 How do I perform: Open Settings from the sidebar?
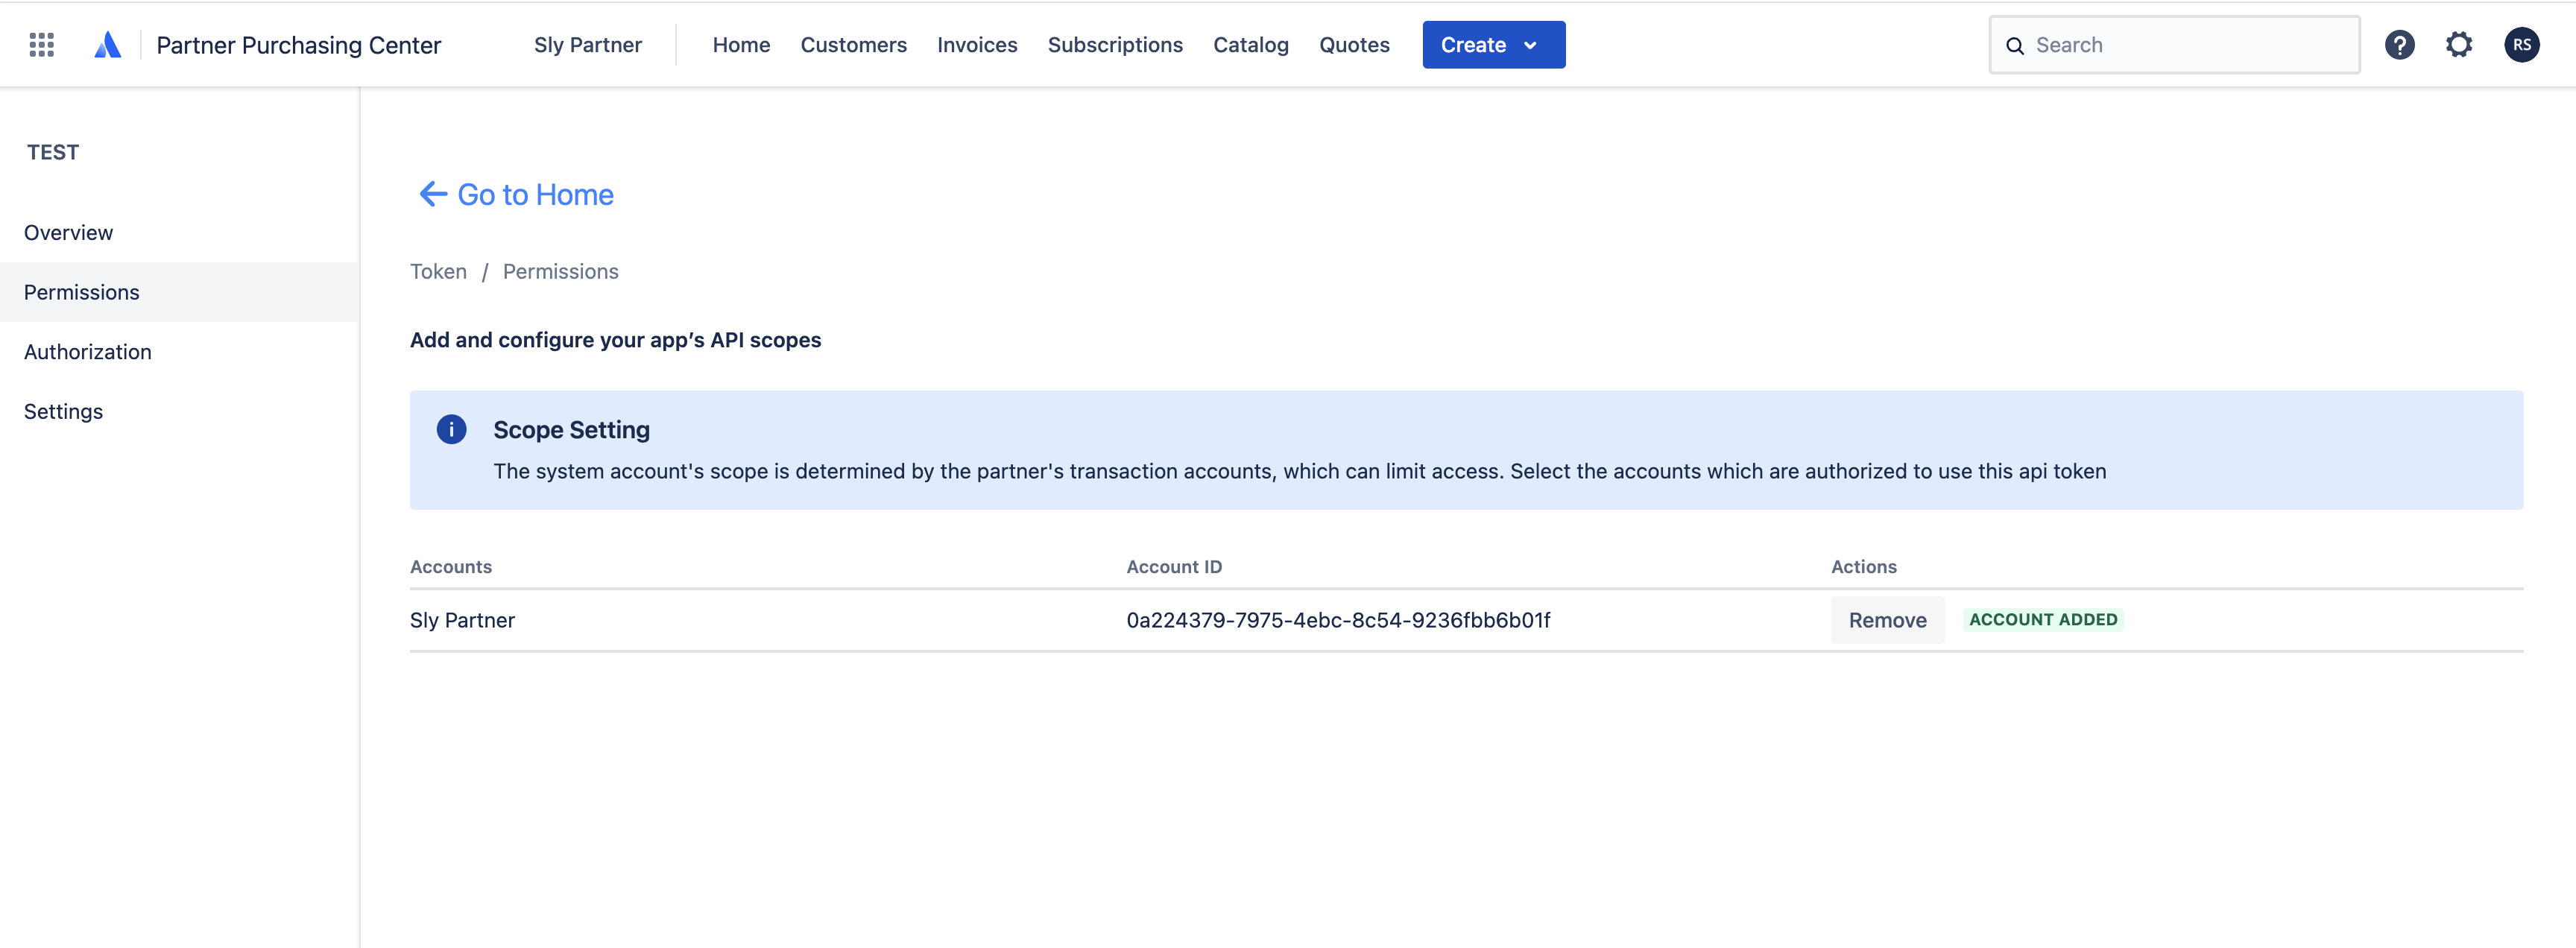click(x=63, y=411)
